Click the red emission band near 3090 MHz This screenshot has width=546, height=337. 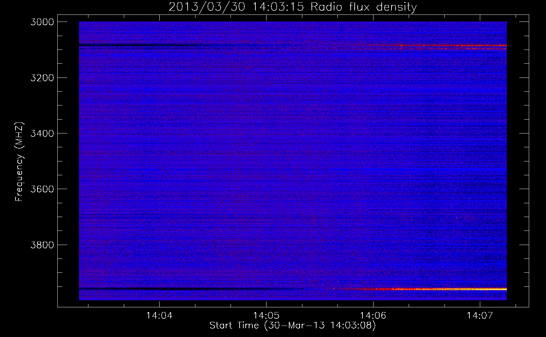click(435, 47)
